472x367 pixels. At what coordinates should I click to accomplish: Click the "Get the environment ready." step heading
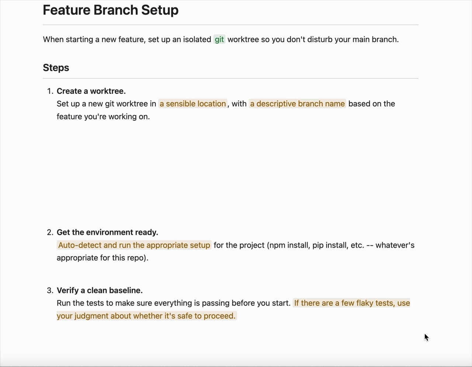(107, 233)
